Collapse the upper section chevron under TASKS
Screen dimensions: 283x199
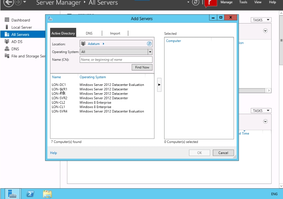[265, 31]
